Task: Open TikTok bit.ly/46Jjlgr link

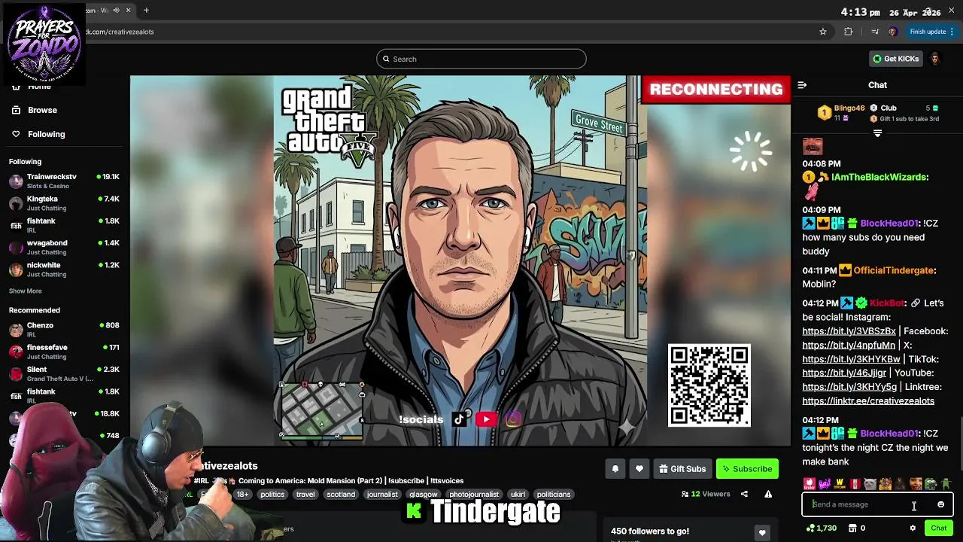Action: pyautogui.click(x=844, y=373)
